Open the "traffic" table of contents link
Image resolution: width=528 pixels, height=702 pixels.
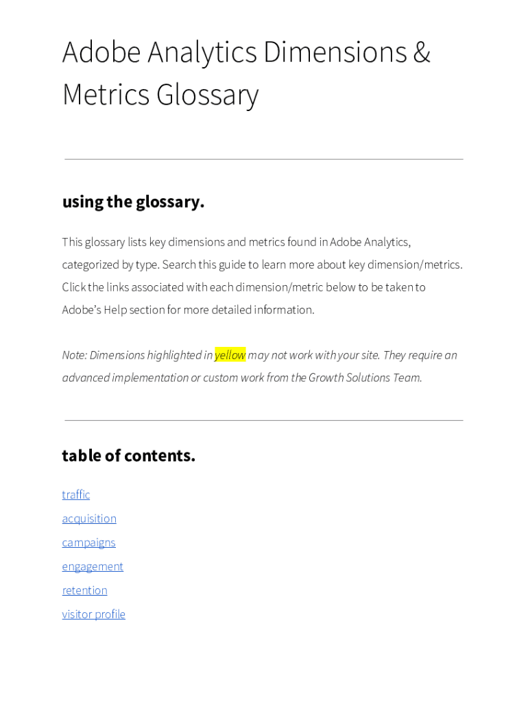(x=76, y=495)
